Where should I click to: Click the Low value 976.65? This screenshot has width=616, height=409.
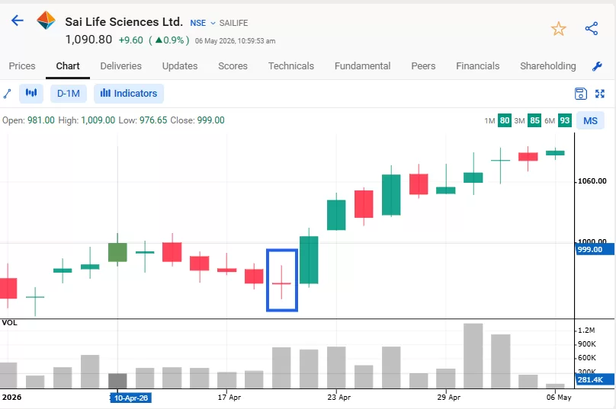[153, 120]
